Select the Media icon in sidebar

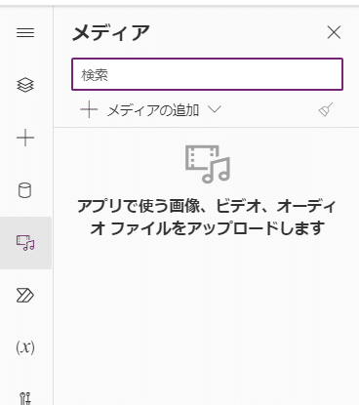tap(25, 243)
